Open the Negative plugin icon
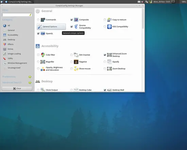Image resolution: width=187 pixels, height=150 pixels. click(x=76, y=62)
